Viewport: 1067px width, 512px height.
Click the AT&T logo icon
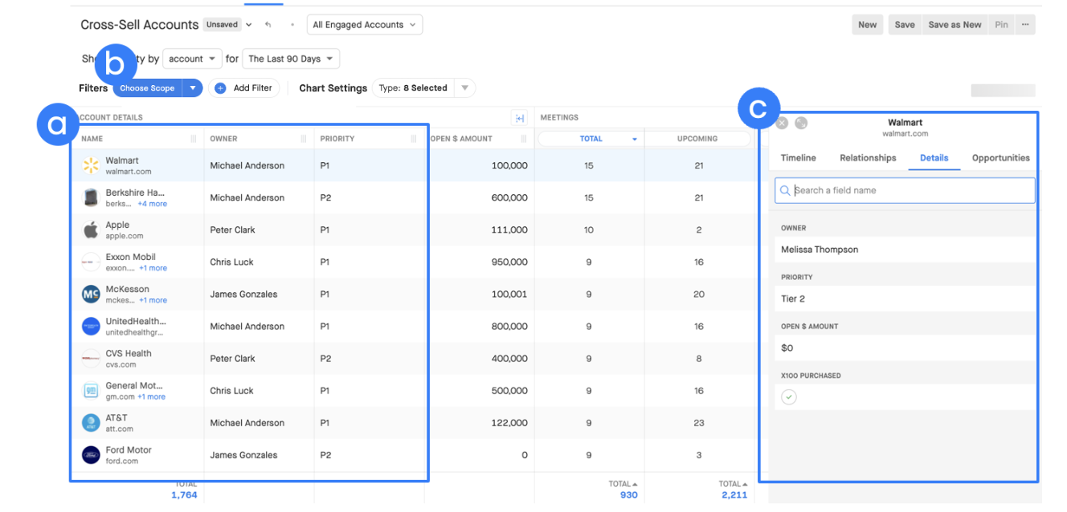click(91, 423)
